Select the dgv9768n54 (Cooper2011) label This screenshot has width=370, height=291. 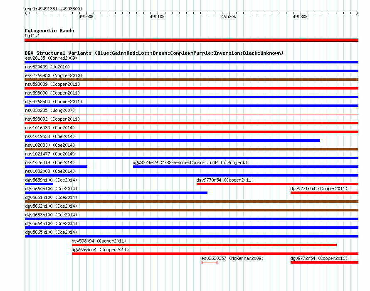(x=54, y=102)
